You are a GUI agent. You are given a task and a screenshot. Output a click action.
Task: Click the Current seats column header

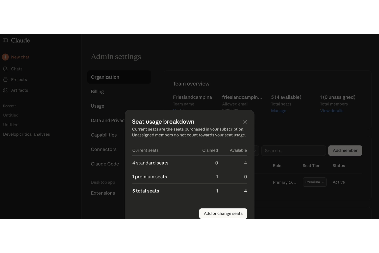pyautogui.click(x=145, y=150)
